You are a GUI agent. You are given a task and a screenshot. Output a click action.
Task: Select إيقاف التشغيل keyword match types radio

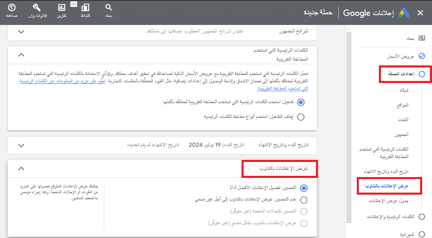coord(301,117)
